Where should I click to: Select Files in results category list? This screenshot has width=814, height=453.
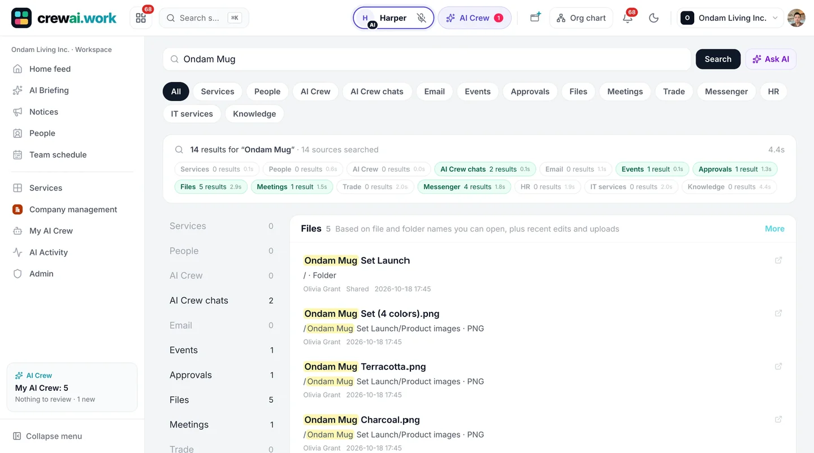pos(222,400)
